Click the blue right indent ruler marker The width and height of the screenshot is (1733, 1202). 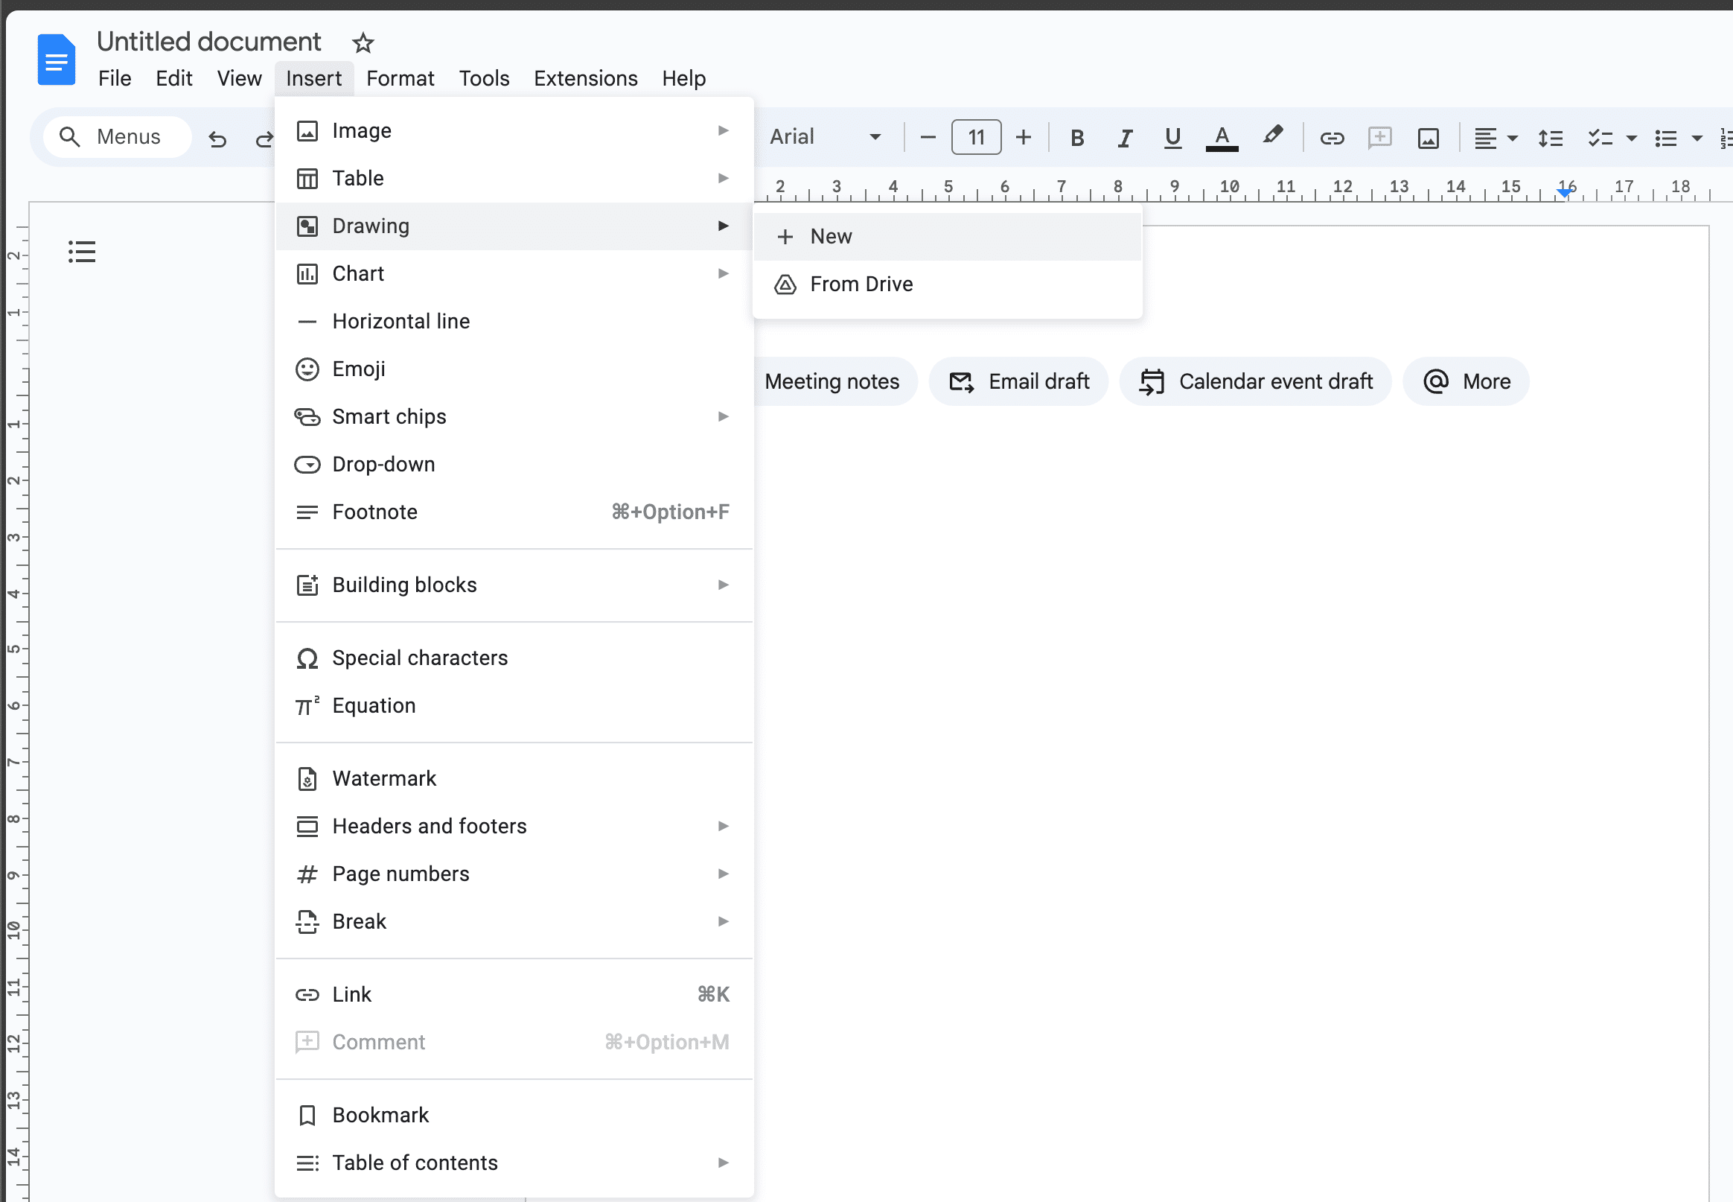(1566, 194)
